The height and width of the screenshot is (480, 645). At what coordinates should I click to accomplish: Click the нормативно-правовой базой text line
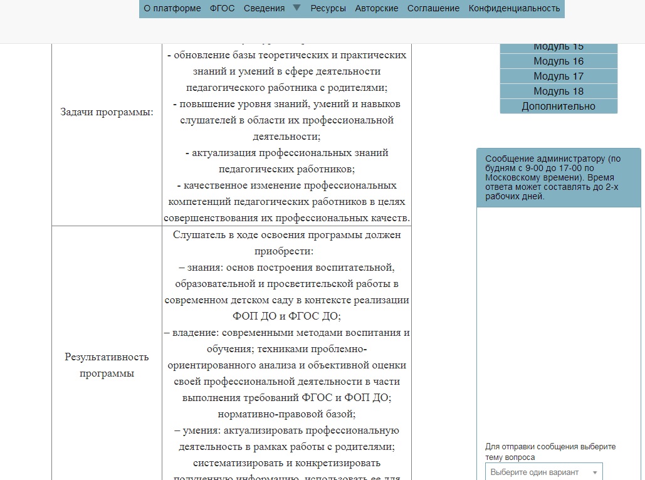tap(287, 414)
